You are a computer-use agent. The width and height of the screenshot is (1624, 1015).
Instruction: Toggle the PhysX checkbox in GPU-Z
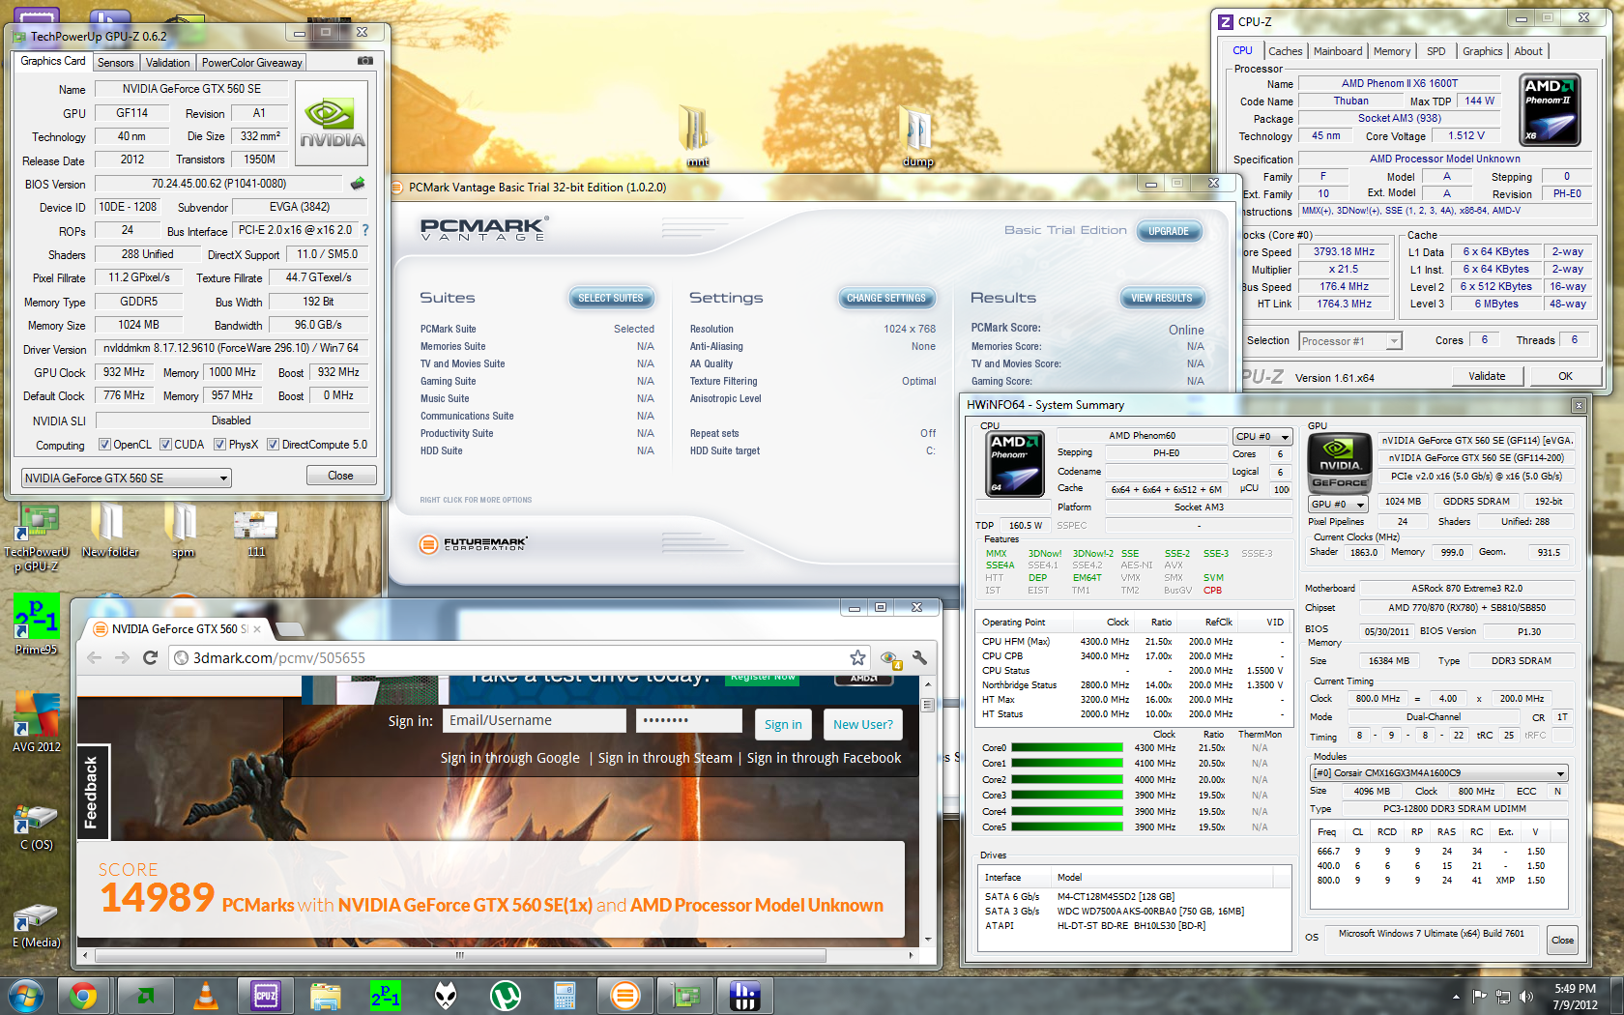point(220,445)
